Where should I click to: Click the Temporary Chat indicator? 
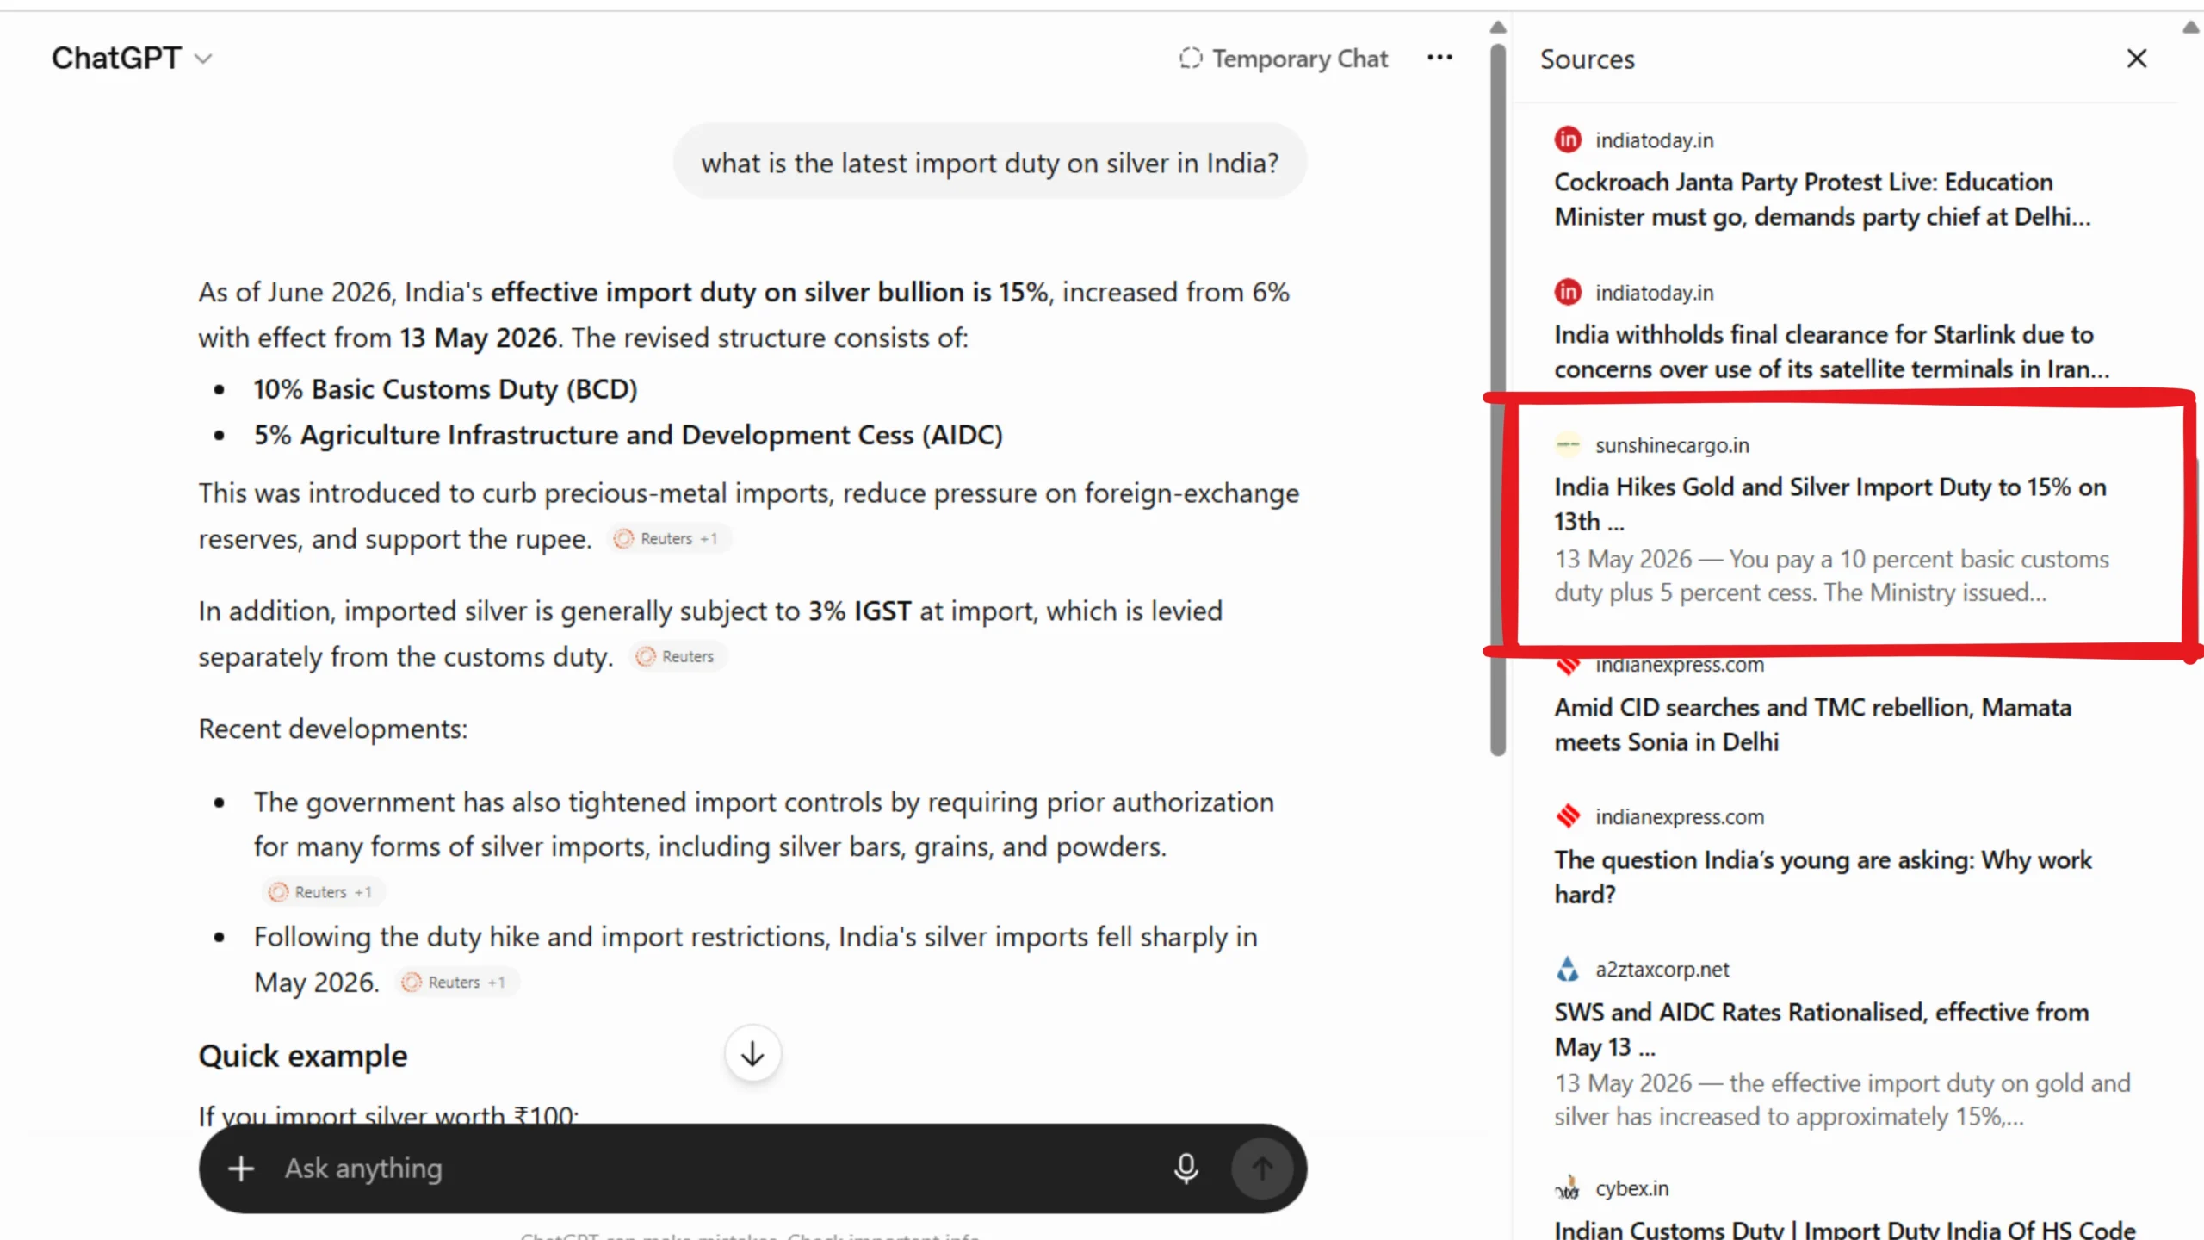click(x=1283, y=59)
